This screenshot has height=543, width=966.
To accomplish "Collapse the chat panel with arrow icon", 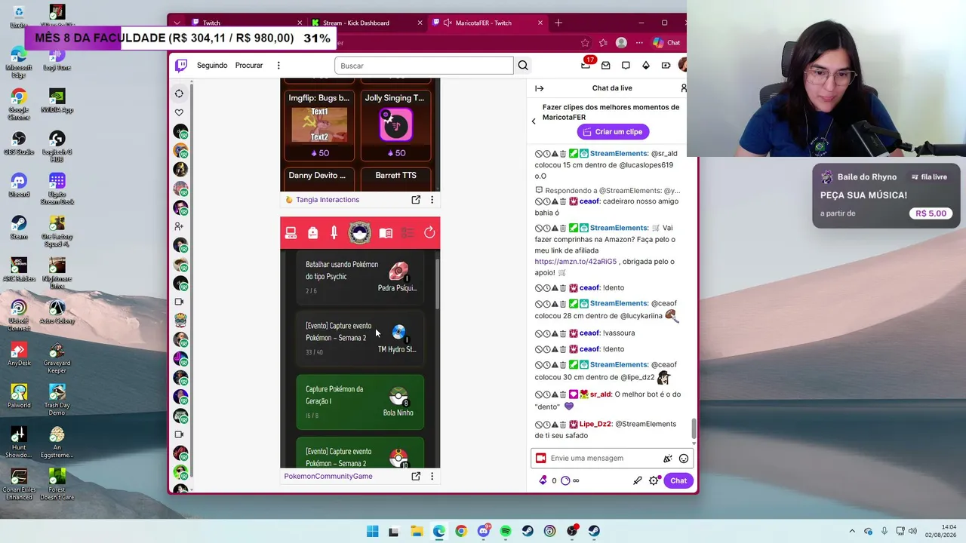I will pos(540,88).
